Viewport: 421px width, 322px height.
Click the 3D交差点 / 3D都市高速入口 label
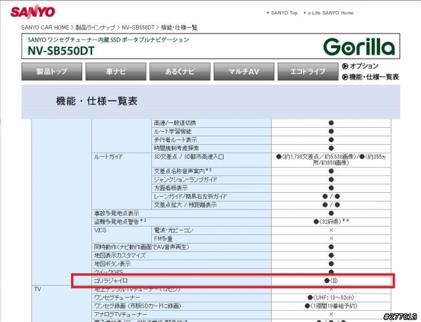pyautogui.click(x=189, y=157)
